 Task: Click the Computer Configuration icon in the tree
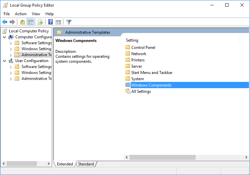(x=11, y=37)
